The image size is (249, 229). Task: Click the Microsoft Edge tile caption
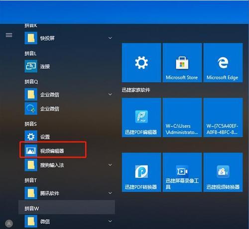click(223, 78)
